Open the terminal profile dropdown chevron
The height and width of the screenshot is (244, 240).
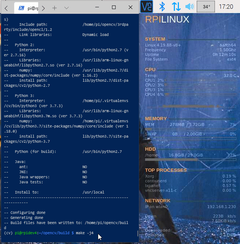coord(67,8)
